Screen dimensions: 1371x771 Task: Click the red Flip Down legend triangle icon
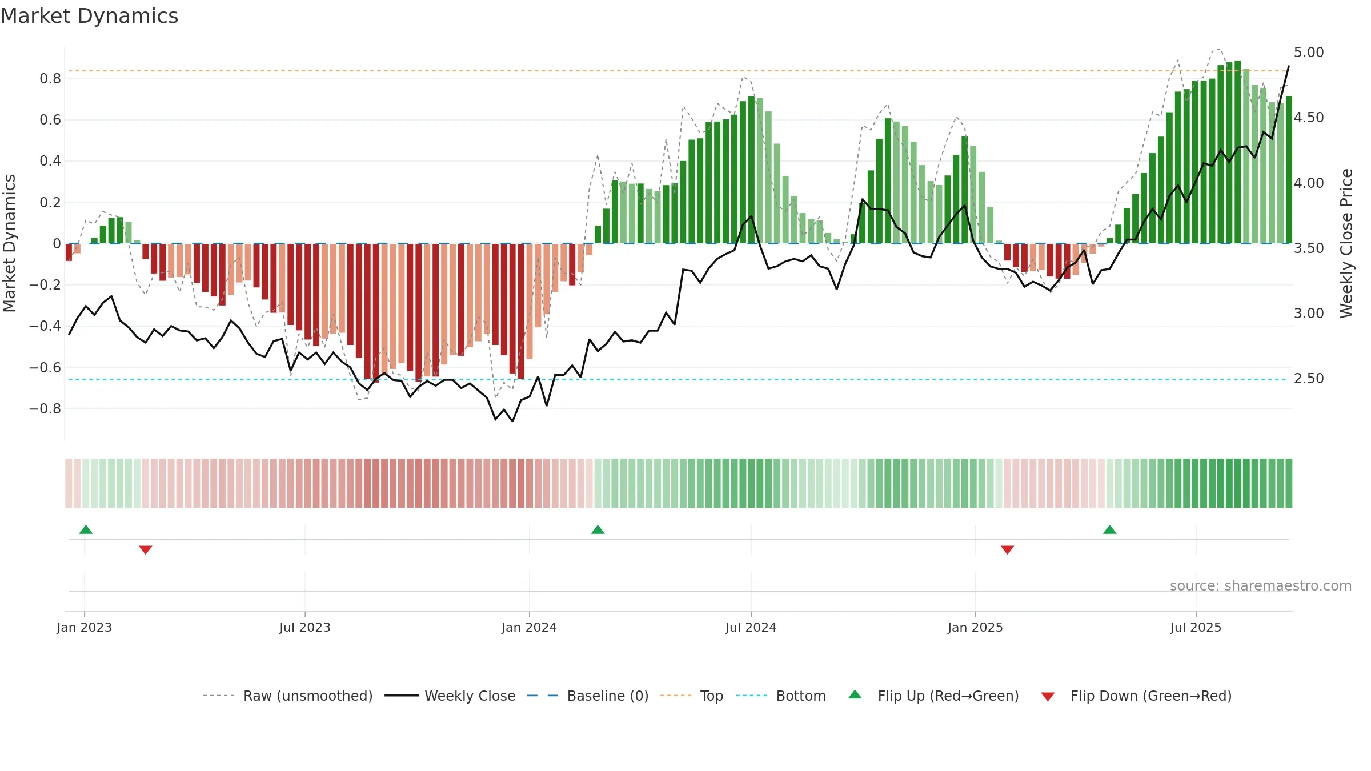pos(1048,697)
